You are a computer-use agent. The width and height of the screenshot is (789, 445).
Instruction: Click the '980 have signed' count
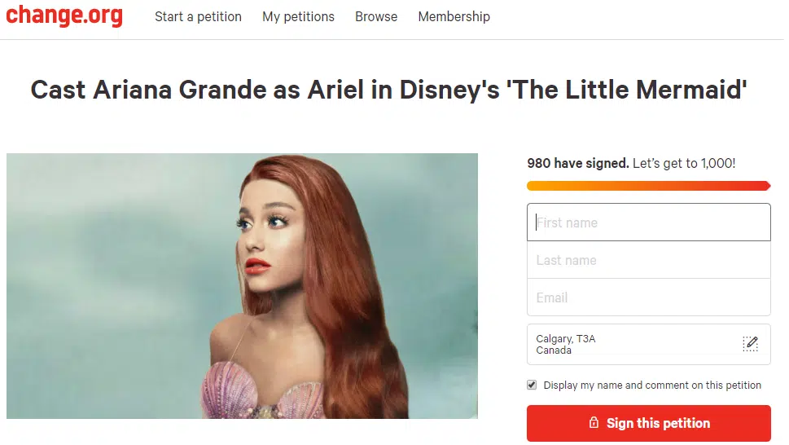click(x=577, y=163)
